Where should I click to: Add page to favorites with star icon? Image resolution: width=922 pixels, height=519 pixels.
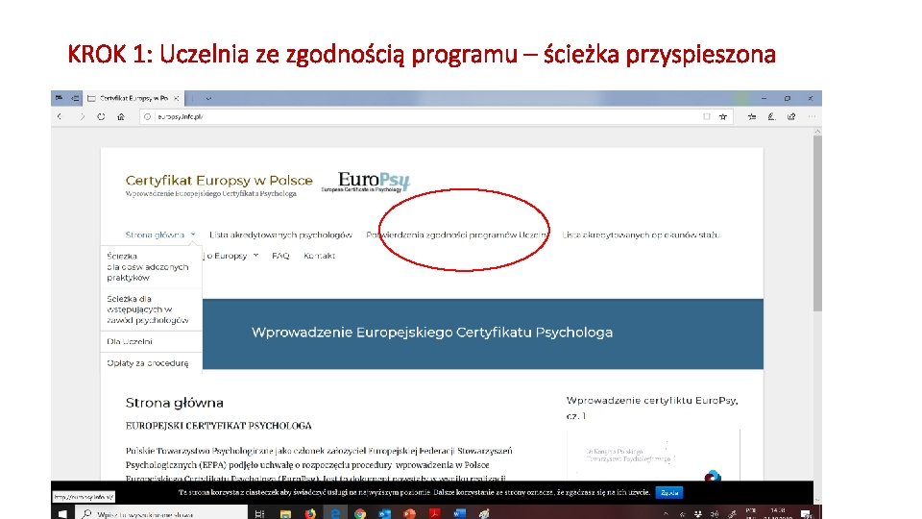[723, 116]
